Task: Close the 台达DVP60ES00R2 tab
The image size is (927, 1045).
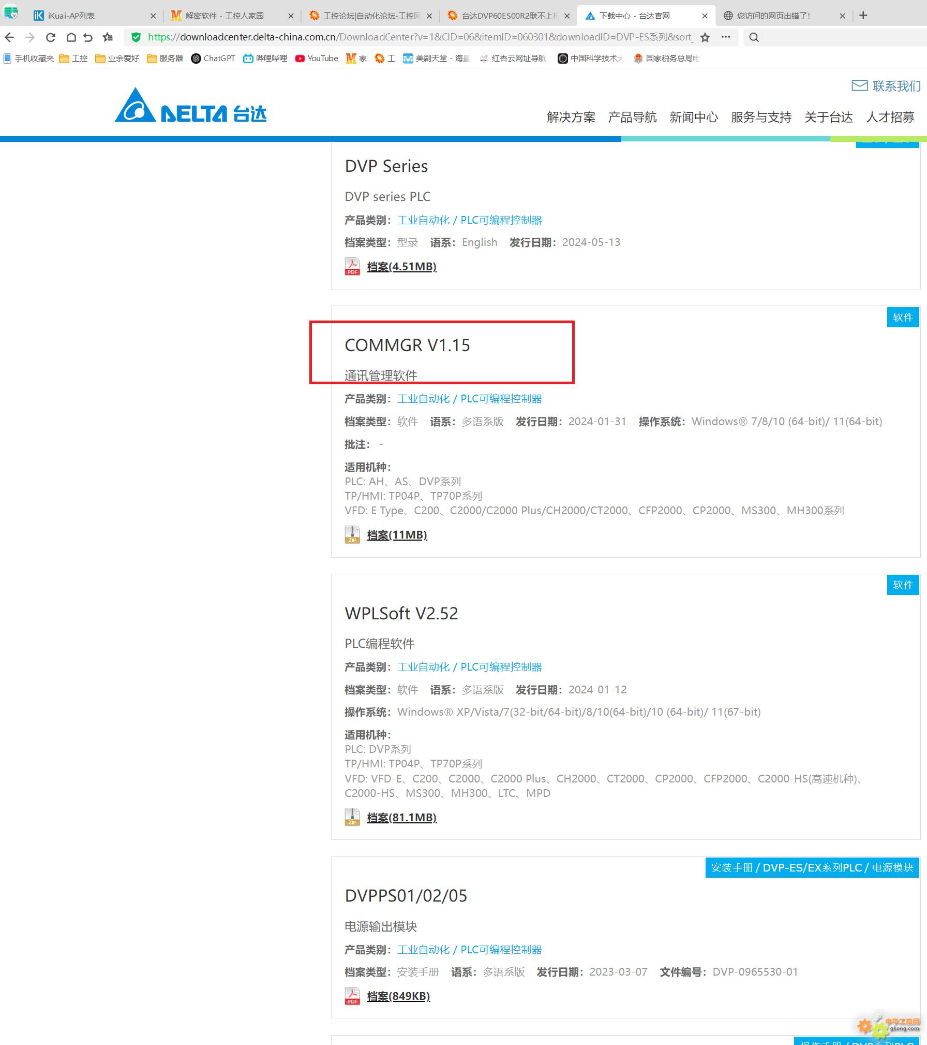Action: pyautogui.click(x=567, y=16)
